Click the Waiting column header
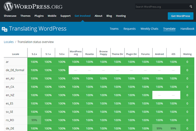 (187, 54)
